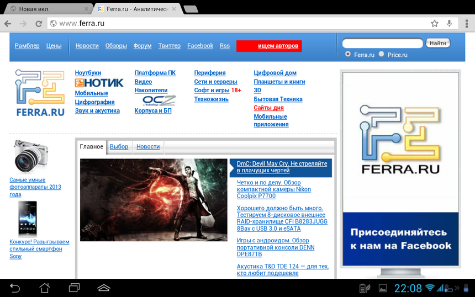Open the Nikon Coolpix P7700 review link
The width and height of the screenshot is (475, 297).
(273, 189)
